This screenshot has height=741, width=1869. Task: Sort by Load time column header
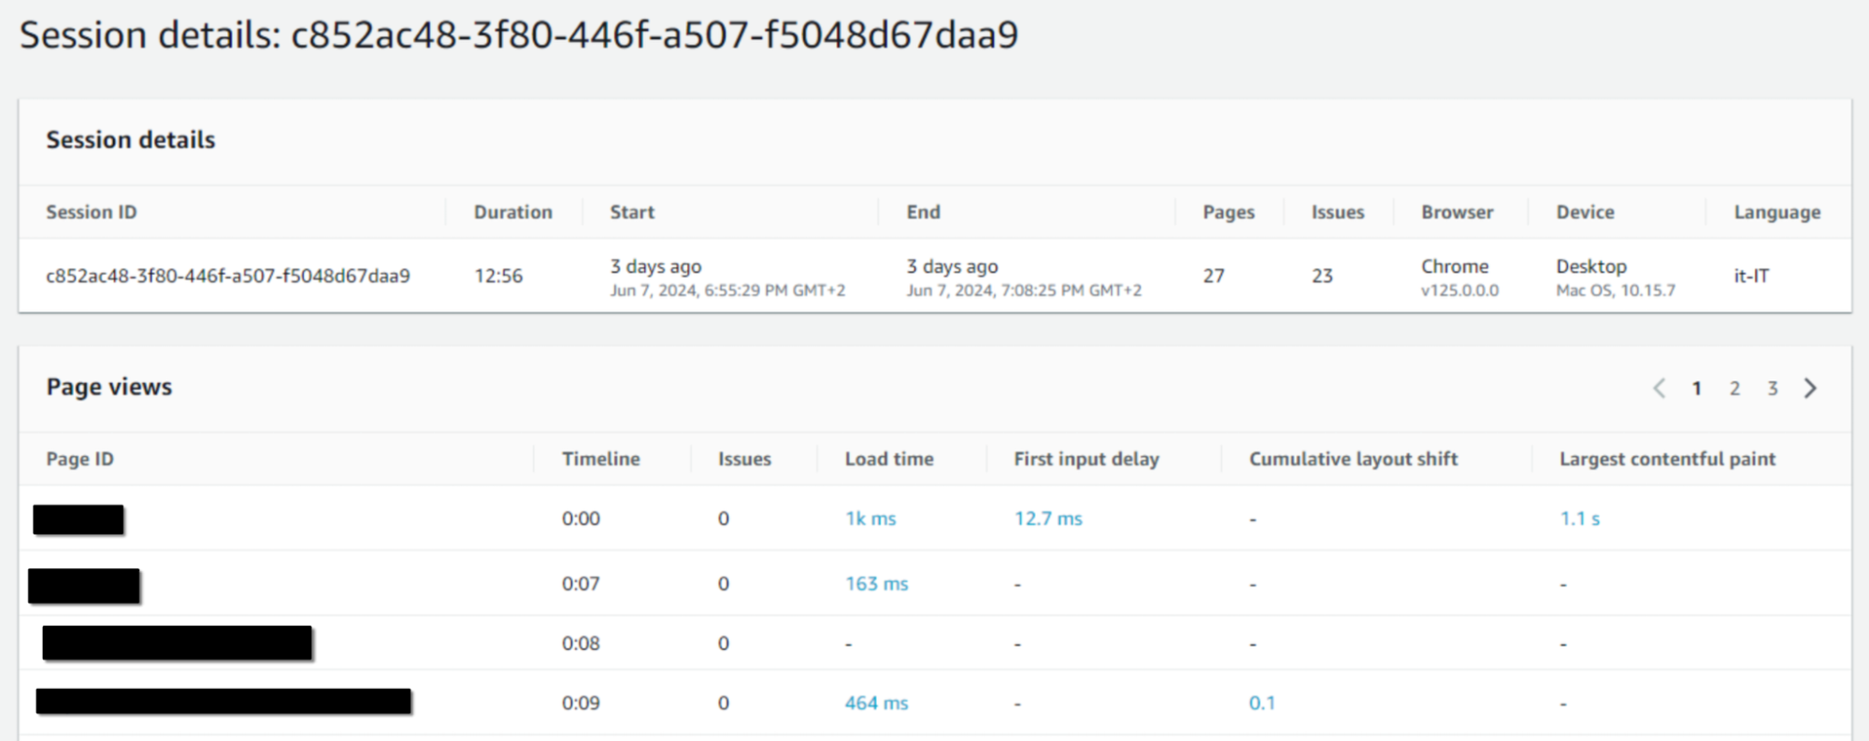(x=889, y=459)
